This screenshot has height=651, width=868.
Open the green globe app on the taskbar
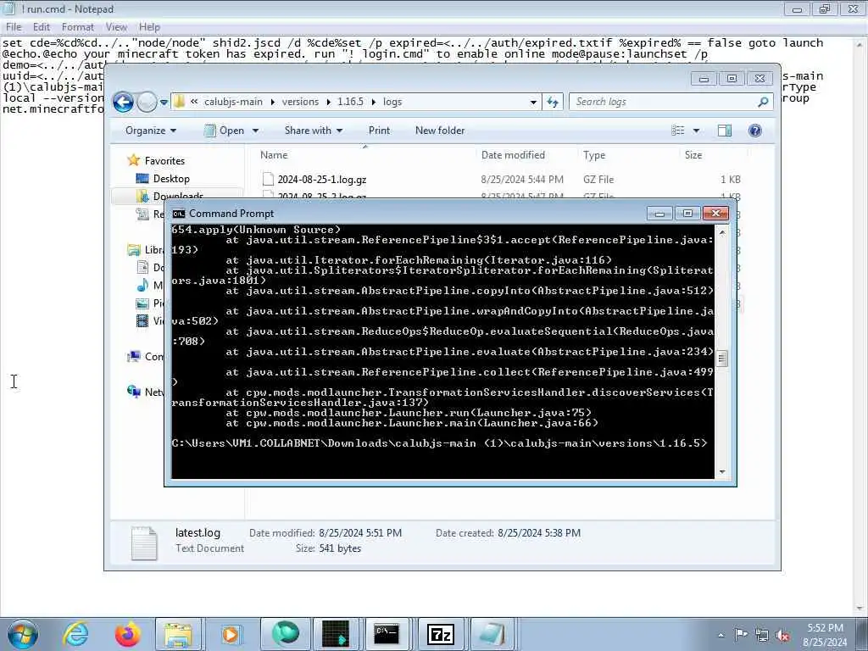click(285, 634)
